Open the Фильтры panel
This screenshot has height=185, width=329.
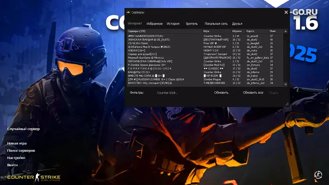[136, 92]
